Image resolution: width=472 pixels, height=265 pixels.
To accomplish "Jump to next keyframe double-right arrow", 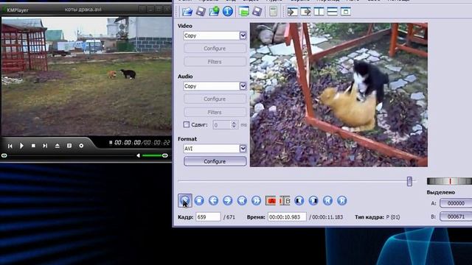I will (x=256, y=200).
